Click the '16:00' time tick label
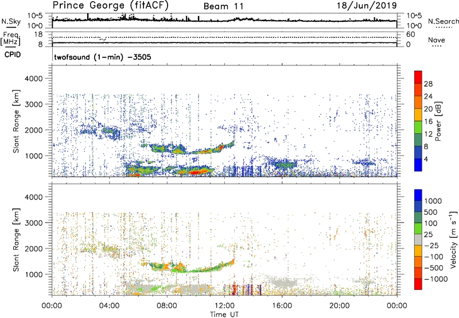This screenshot has height=318, width=459. point(282,306)
